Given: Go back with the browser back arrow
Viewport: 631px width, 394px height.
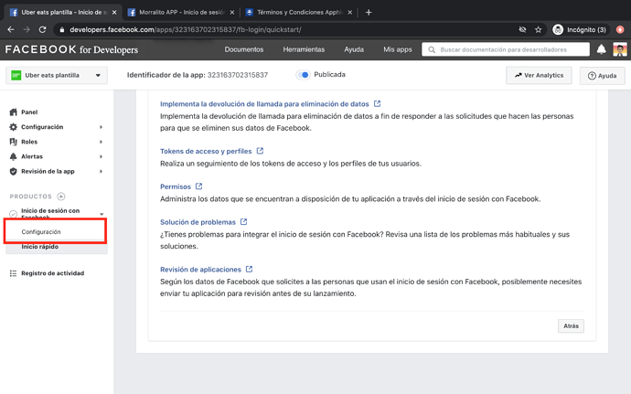Looking at the screenshot, I should pyautogui.click(x=11, y=30).
